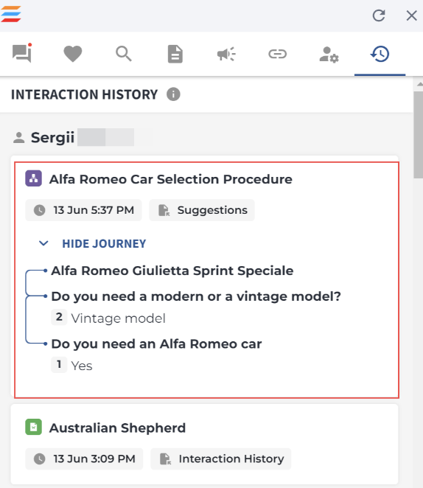The height and width of the screenshot is (488, 423).
Task: Open the Australian Shepherd article
Action: (x=118, y=428)
